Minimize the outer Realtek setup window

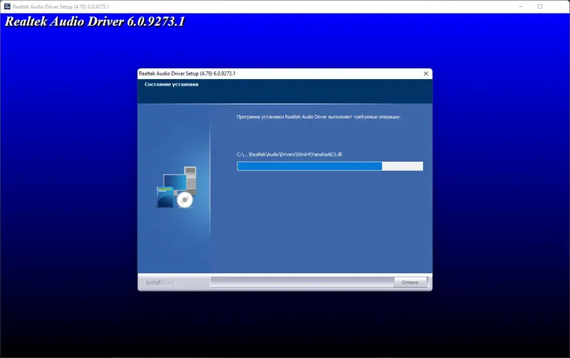(521, 6)
